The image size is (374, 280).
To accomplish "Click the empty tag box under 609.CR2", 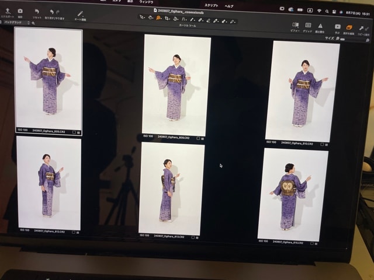I will [198, 138].
